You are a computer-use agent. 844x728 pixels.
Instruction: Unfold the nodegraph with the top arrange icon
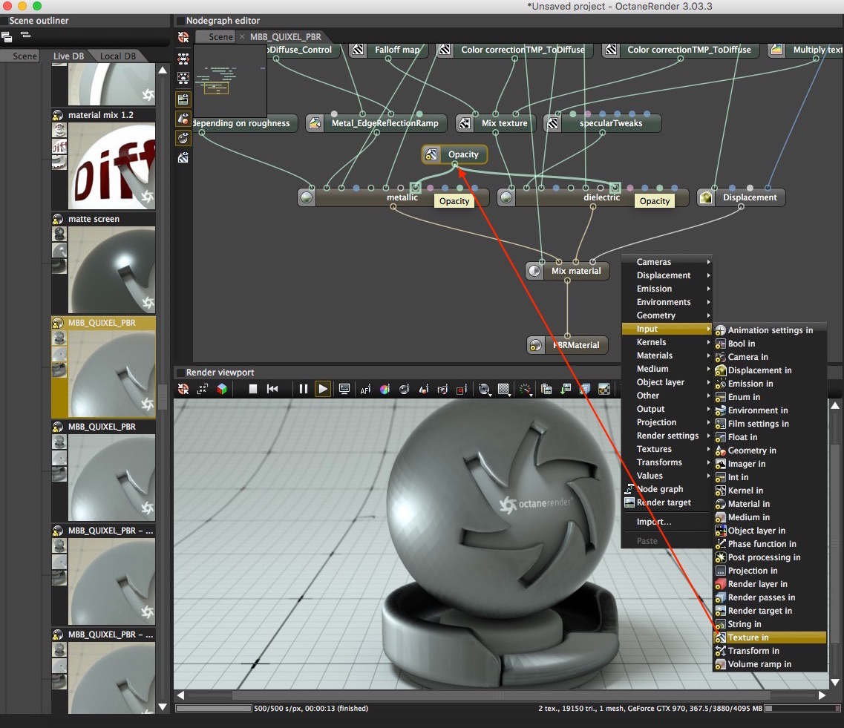click(x=183, y=58)
